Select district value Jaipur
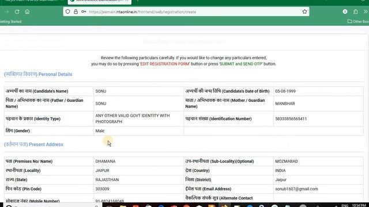The image size is (369, 207). click(281, 179)
